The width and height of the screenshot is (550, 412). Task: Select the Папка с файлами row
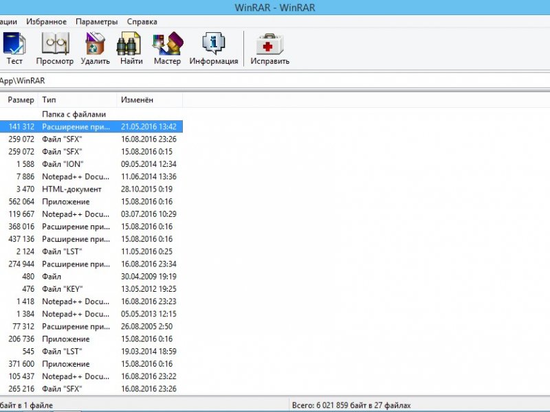click(x=91, y=114)
